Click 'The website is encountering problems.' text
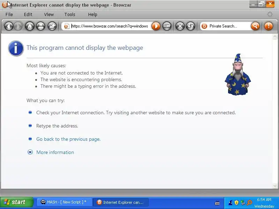The image size is (279, 209). pos(81,80)
